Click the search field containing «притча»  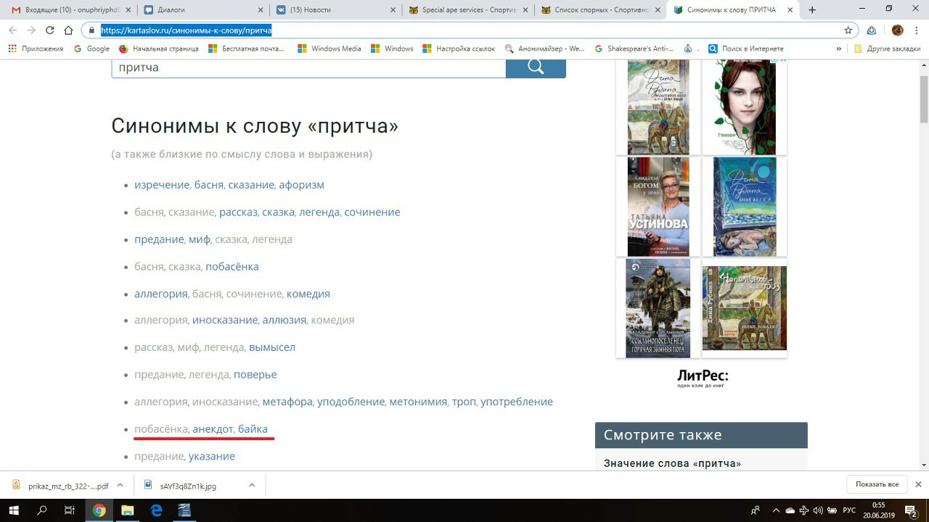[x=308, y=67]
